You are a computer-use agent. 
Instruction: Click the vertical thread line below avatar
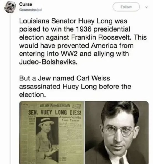tap(10, 89)
